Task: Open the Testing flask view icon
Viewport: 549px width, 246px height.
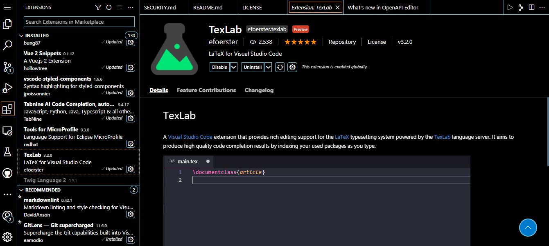Action: click(7, 152)
